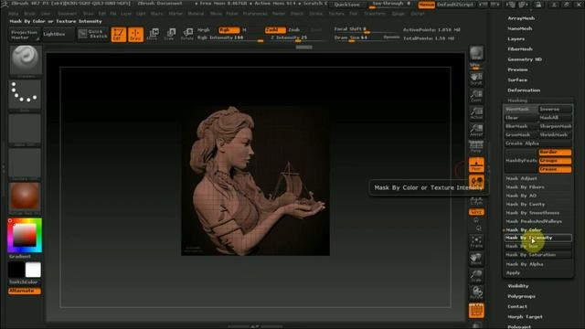Click the right shelf Scale view icon
Screen dimensions: 585x329
[x=476, y=276]
